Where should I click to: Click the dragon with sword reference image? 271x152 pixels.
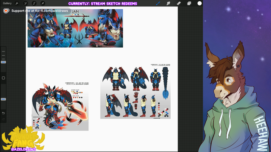pos(60,106)
